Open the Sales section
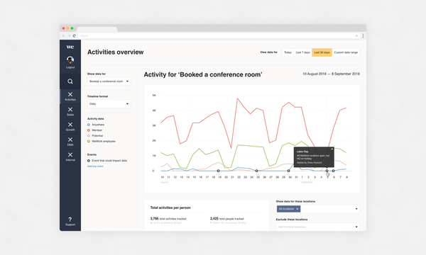Image resolution: width=426 pixels, height=255 pixels. pyautogui.click(x=70, y=111)
